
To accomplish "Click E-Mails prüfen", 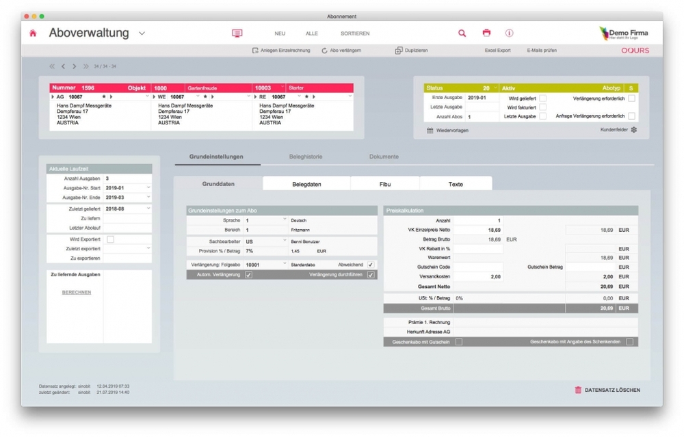I will click(541, 51).
